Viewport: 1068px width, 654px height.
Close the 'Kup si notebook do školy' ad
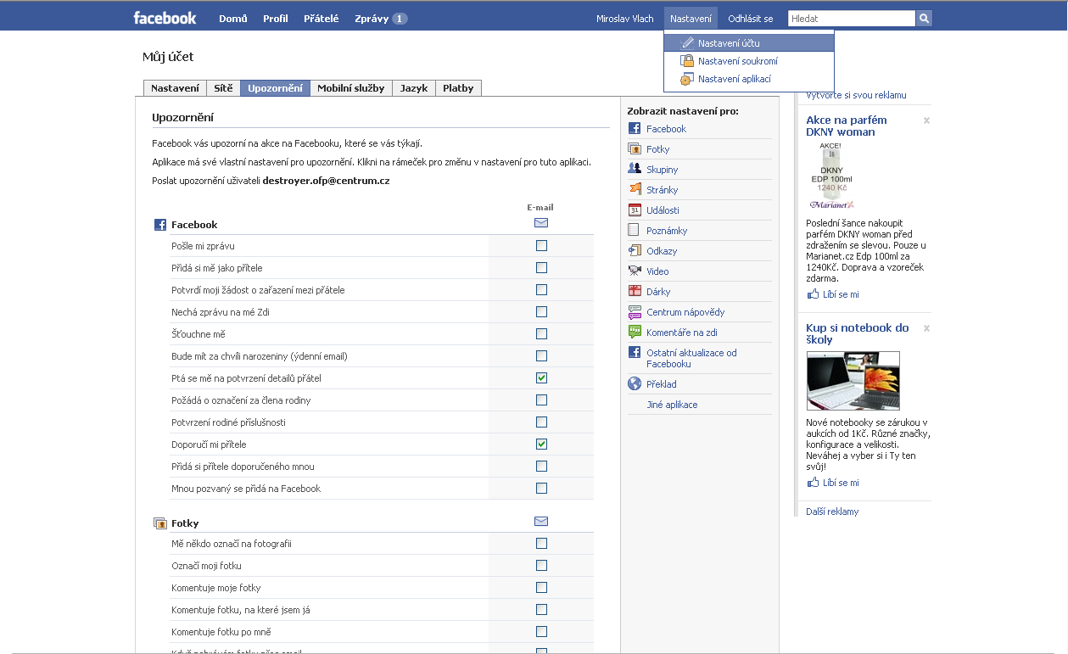point(926,328)
